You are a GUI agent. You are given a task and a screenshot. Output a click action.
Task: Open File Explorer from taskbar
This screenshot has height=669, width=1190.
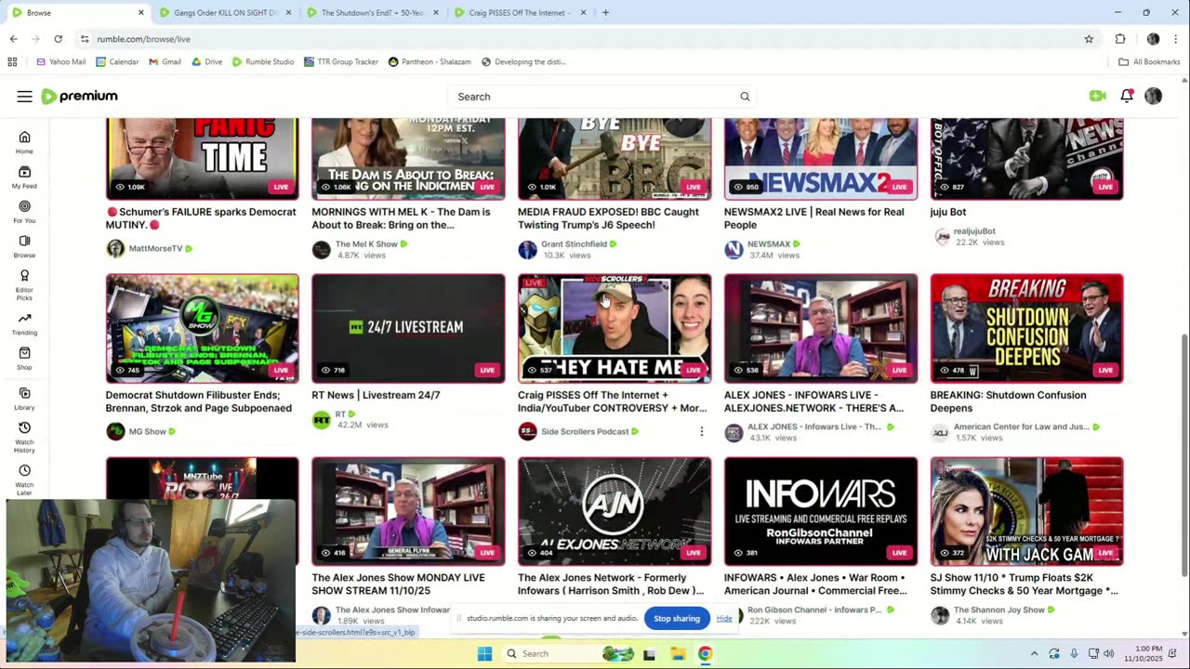678,653
